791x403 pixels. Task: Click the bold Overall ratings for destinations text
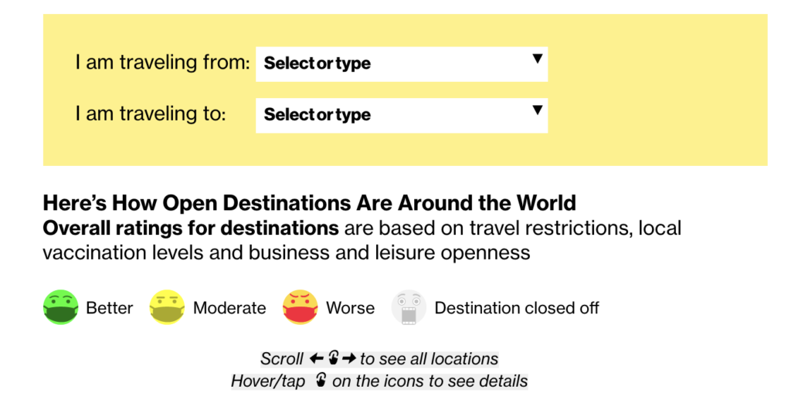(190, 229)
